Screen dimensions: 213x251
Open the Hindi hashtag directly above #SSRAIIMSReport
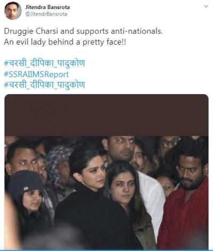pyautogui.click(x=44, y=63)
